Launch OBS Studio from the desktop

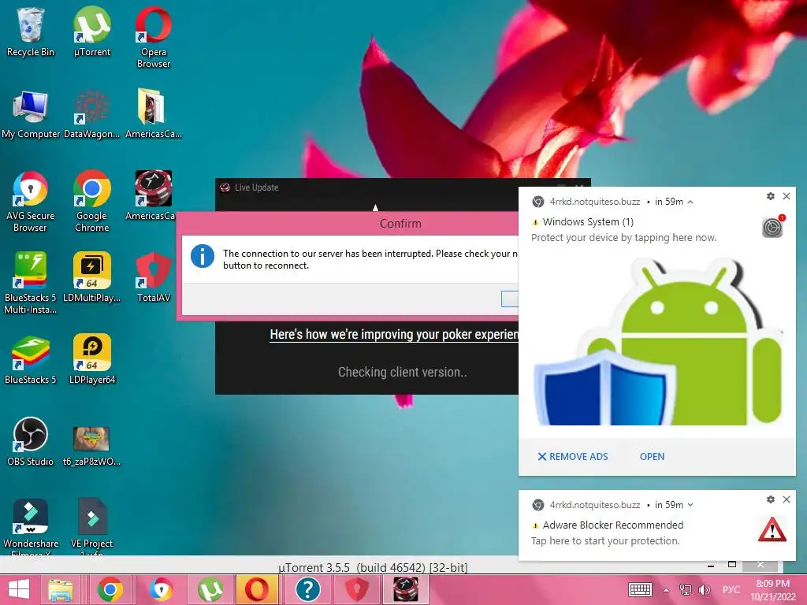coord(31,441)
